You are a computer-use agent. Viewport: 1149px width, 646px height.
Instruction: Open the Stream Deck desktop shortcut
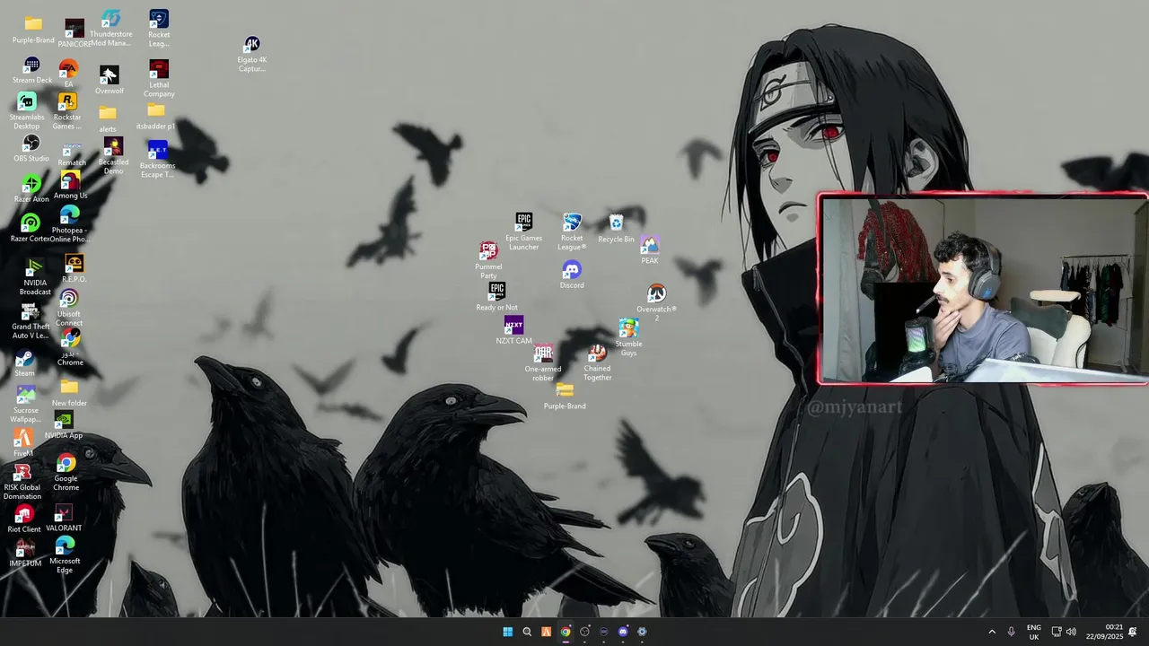(x=32, y=70)
